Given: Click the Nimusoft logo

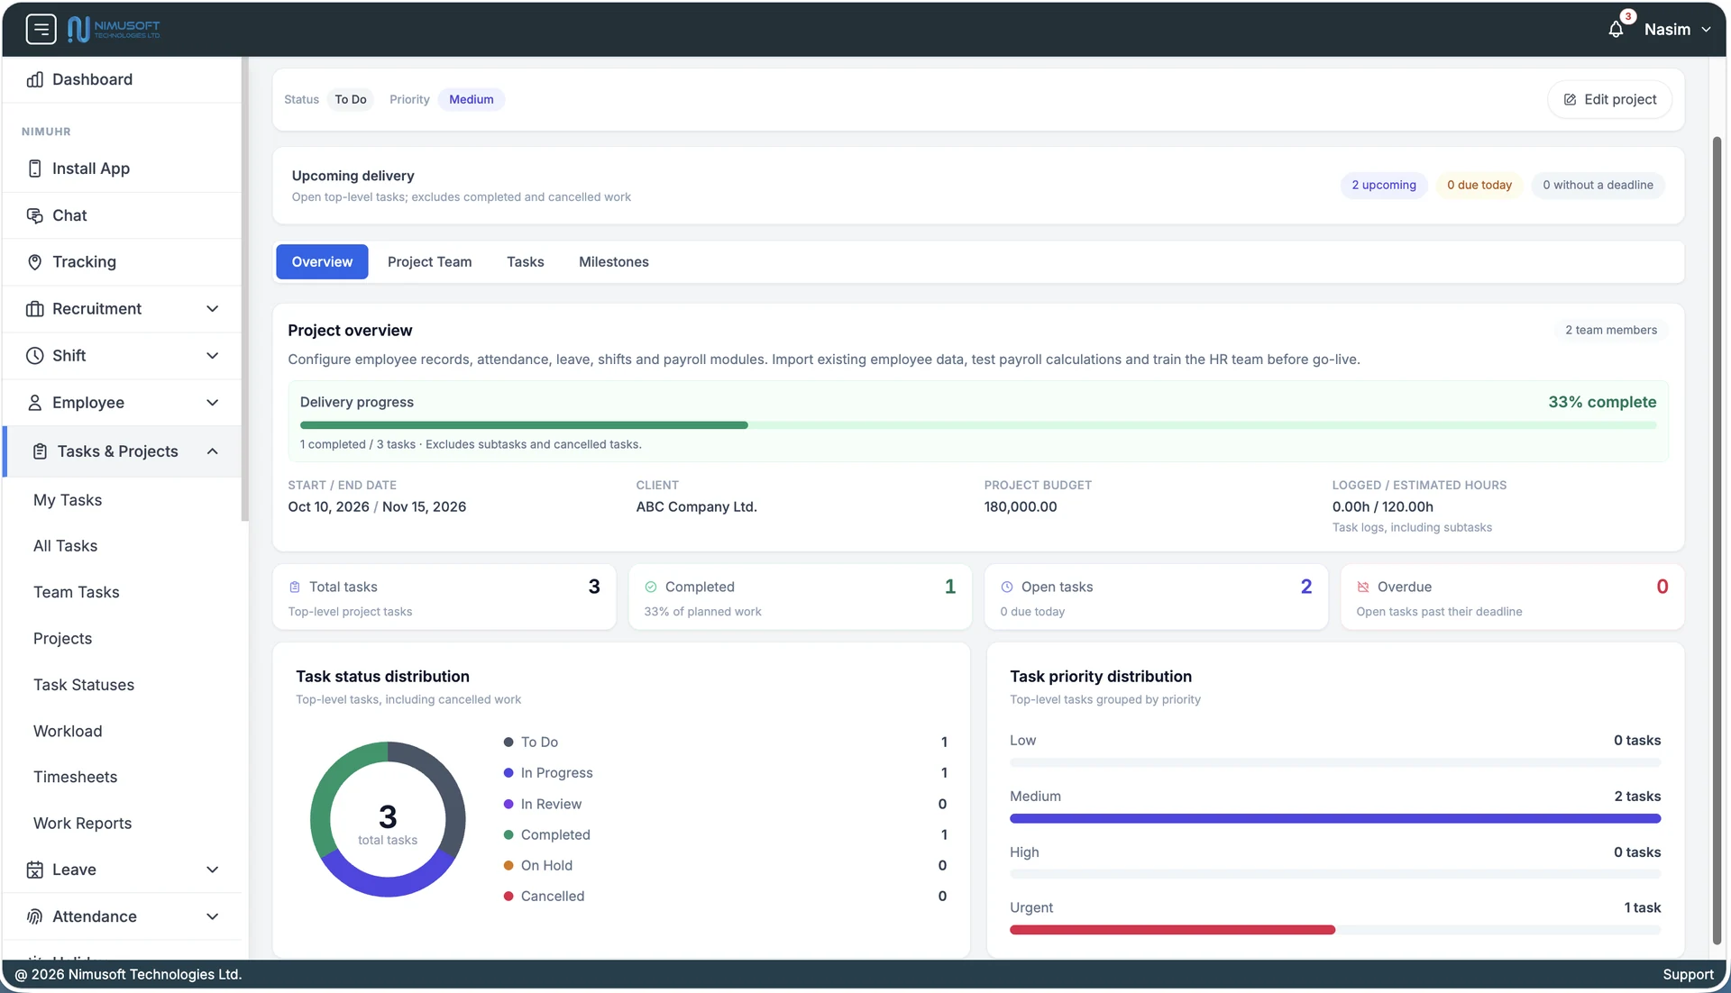Looking at the screenshot, I should coord(114,29).
